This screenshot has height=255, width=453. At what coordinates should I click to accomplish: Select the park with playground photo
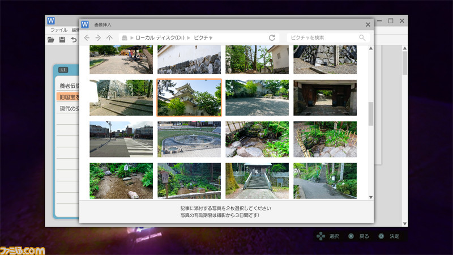tap(121, 59)
